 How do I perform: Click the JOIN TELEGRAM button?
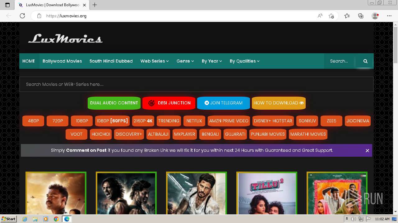(x=224, y=103)
